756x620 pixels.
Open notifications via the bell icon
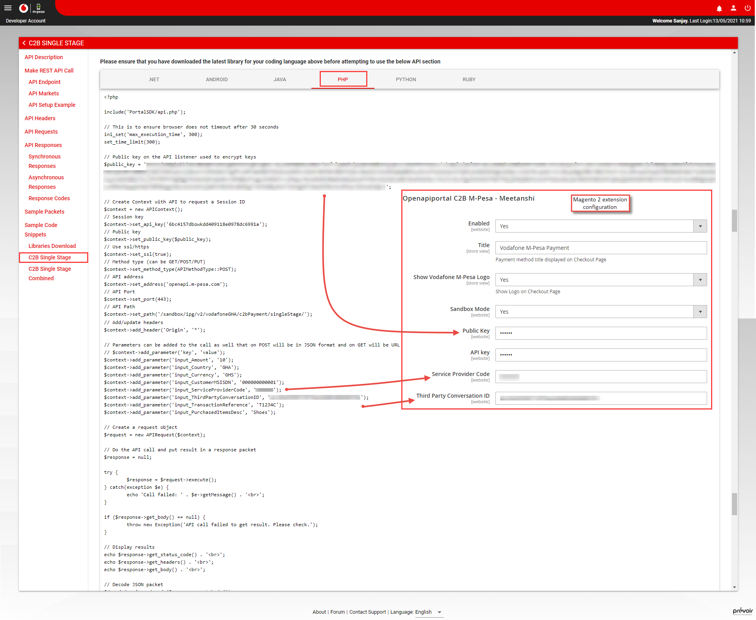click(x=719, y=8)
